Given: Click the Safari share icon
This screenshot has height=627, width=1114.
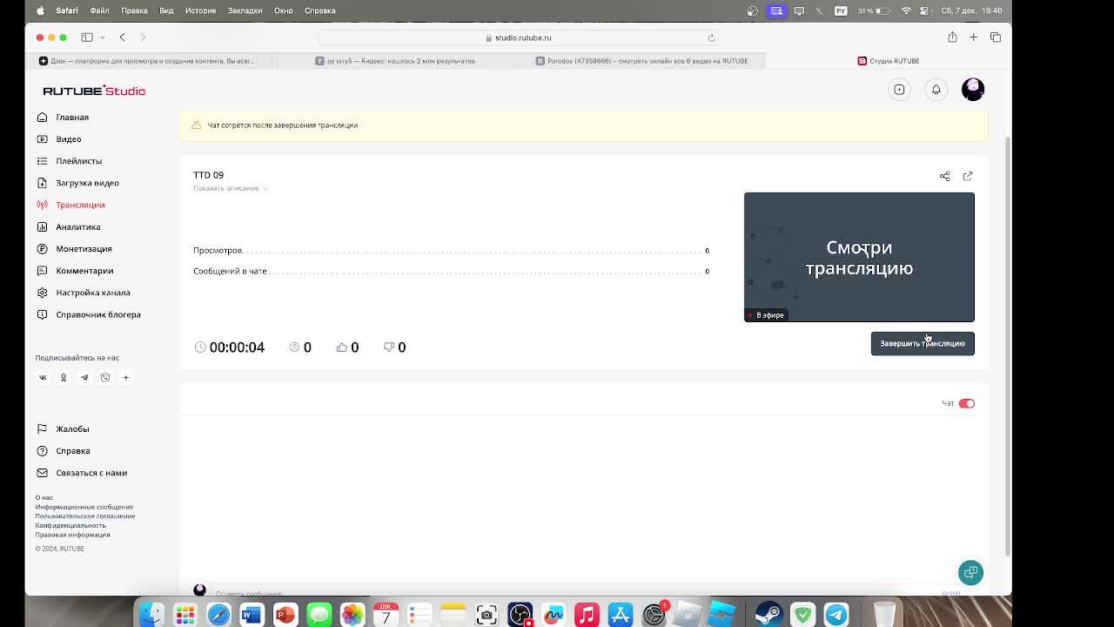Looking at the screenshot, I should click(x=952, y=37).
